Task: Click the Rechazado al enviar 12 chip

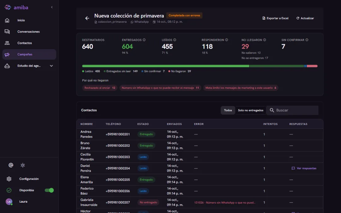Action: click(100, 88)
